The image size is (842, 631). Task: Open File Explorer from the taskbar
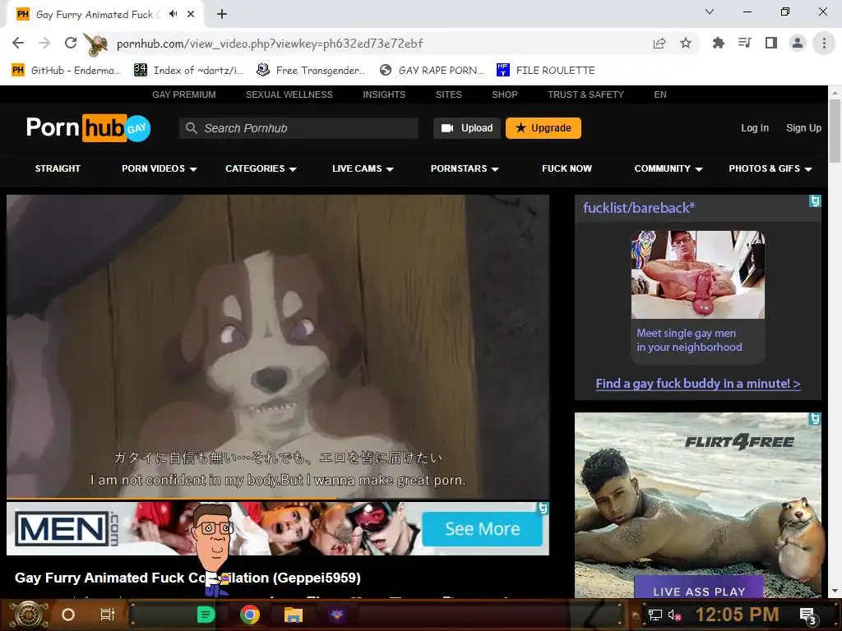click(294, 615)
